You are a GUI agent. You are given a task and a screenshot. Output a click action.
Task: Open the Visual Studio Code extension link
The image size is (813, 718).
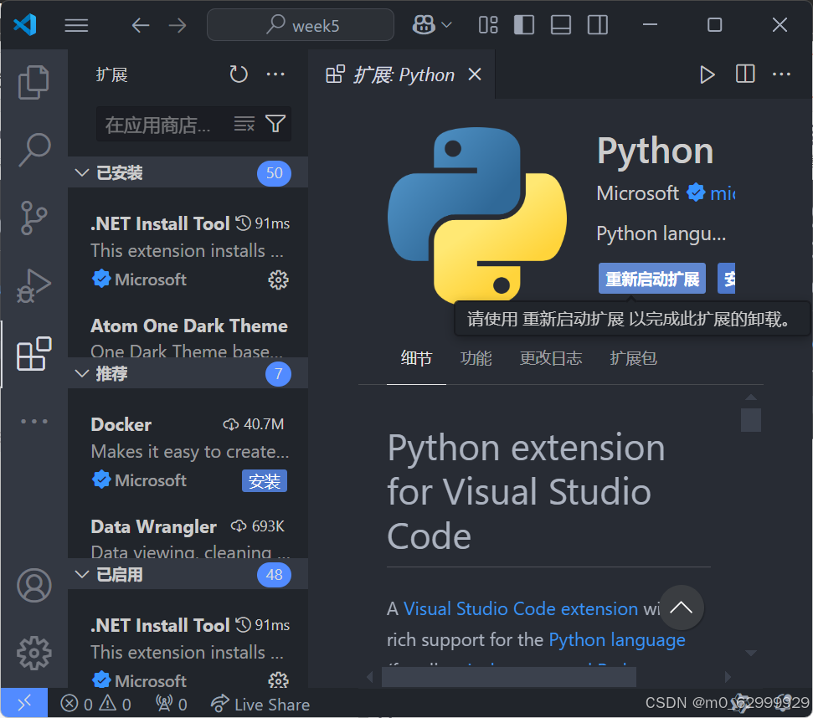point(521,608)
